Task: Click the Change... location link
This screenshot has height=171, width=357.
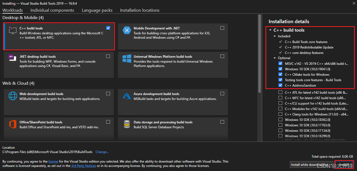Action: [102, 152]
